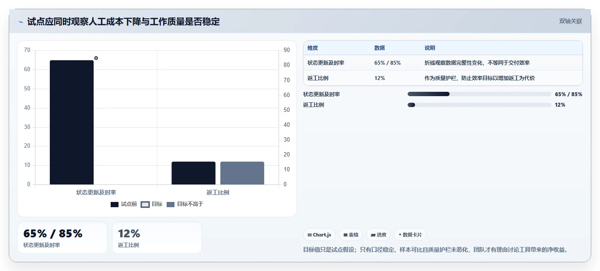Click the 双轴关联 label in header
Viewport: 600px width, 271px height.
(x=571, y=21)
